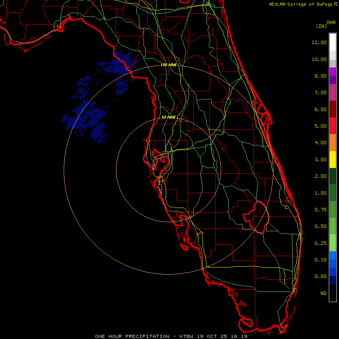Pick the dark green 2.00 legend swatch

(x=333, y=176)
